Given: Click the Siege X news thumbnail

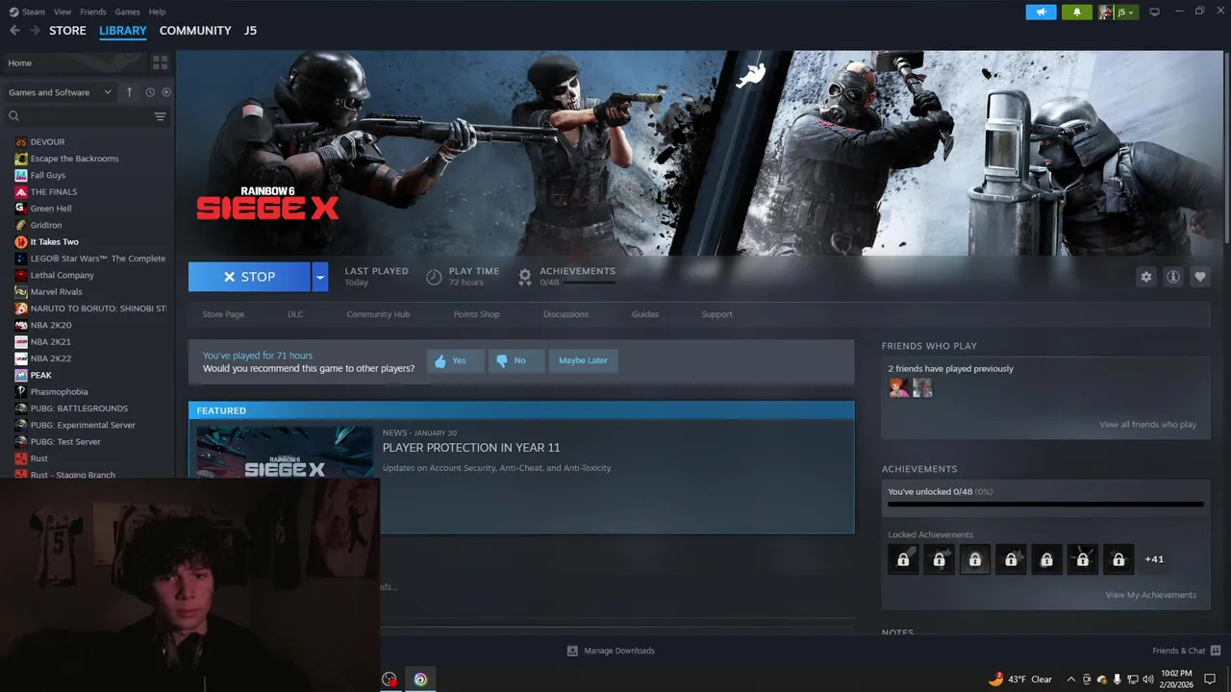Looking at the screenshot, I should pos(285,453).
